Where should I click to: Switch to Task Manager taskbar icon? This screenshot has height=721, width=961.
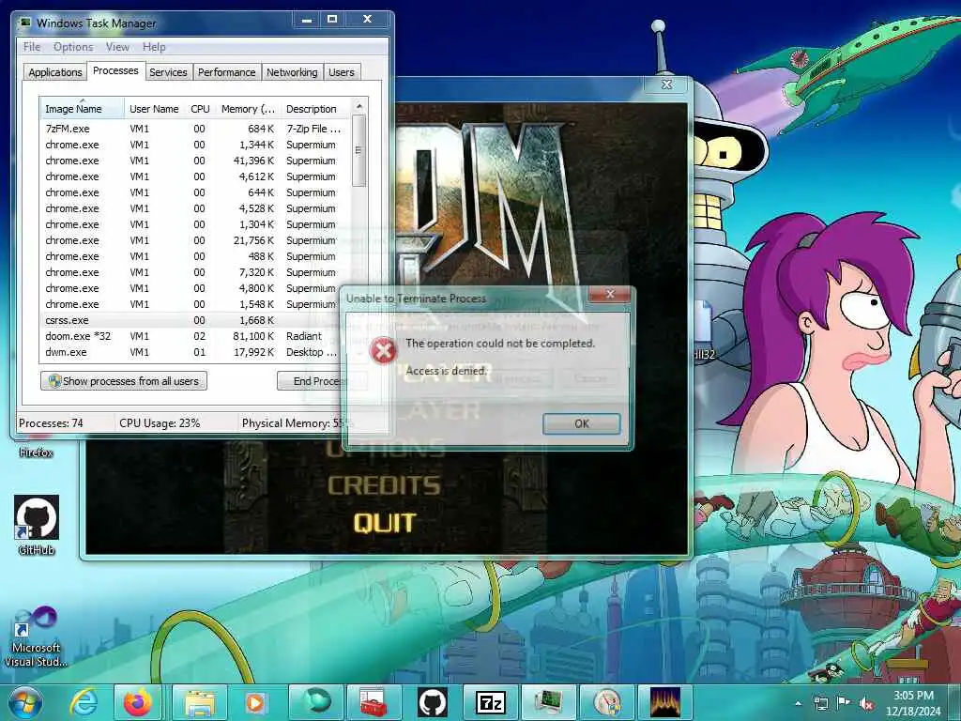pos(548,702)
